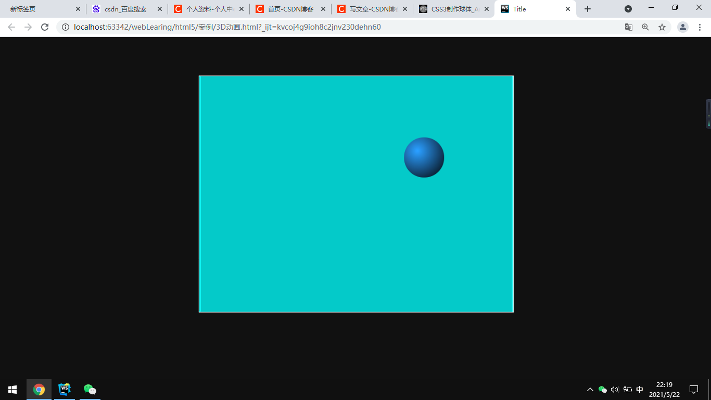
Task: Close the 个人资料-个人中心 tab
Action: pos(242,9)
